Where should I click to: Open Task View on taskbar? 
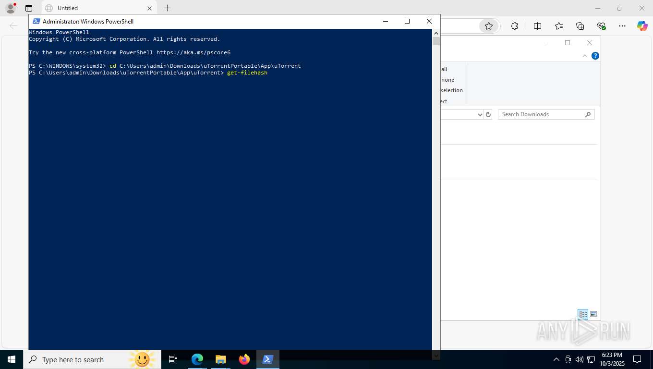173,359
